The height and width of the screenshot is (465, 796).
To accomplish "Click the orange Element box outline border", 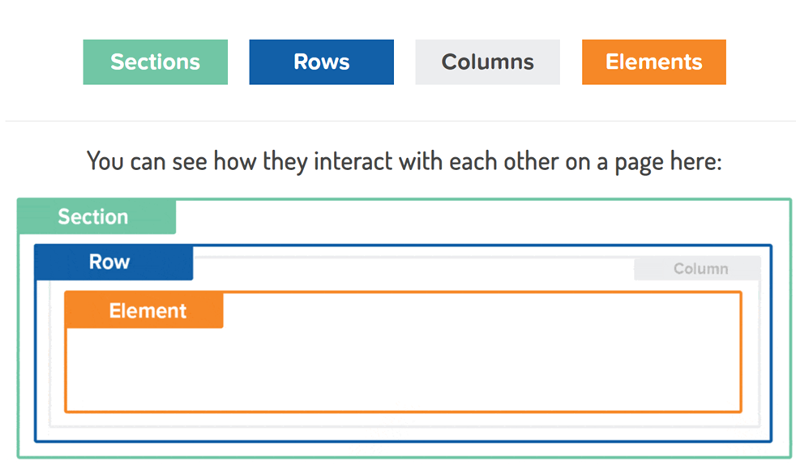I will pyautogui.click(x=404, y=412).
